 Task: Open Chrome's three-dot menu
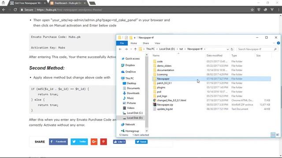278,10
